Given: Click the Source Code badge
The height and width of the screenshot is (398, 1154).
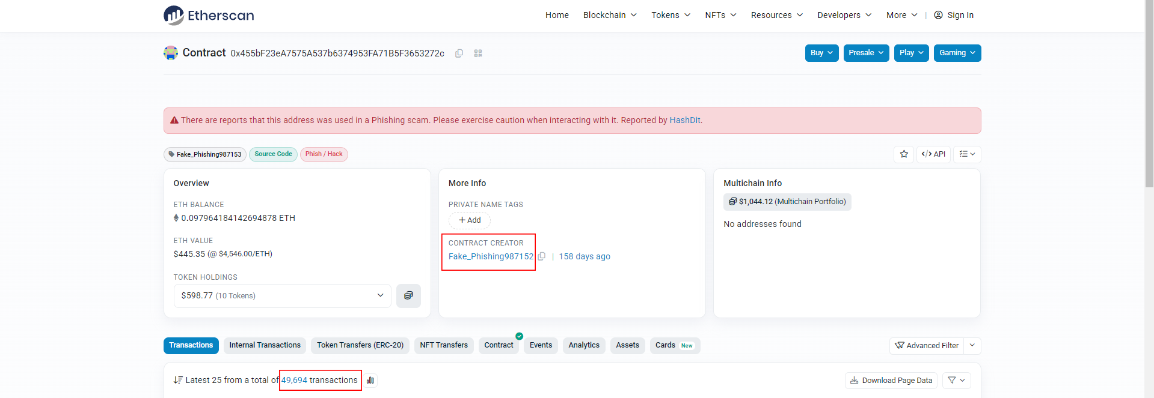Looking at the screenshot, I should click(273, 154).
